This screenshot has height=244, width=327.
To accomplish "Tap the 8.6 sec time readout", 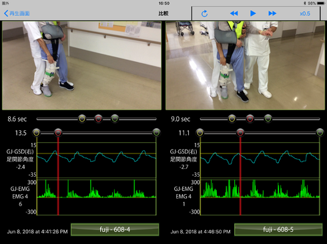I will coord(17,119).
